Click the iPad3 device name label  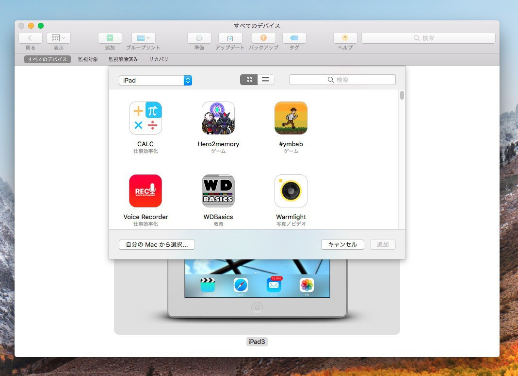click(257, 342)
